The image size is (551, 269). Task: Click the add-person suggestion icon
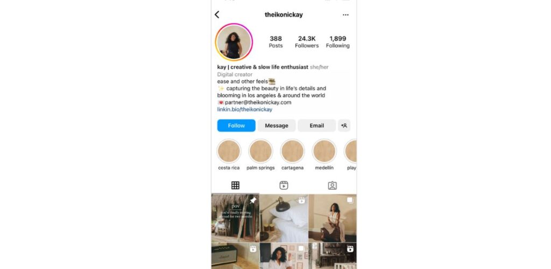(x=344, y=125)
